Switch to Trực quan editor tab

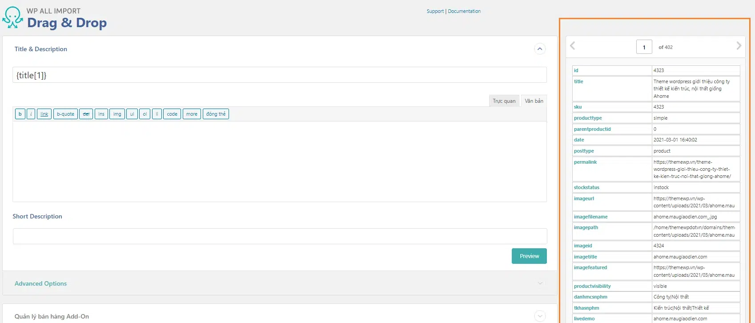point(504,101)
